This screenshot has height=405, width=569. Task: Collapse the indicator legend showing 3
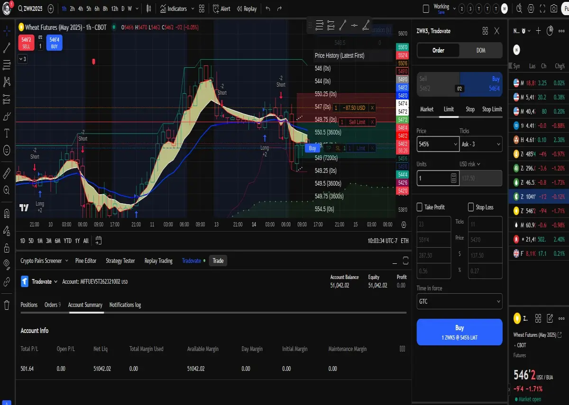(22, 59)
